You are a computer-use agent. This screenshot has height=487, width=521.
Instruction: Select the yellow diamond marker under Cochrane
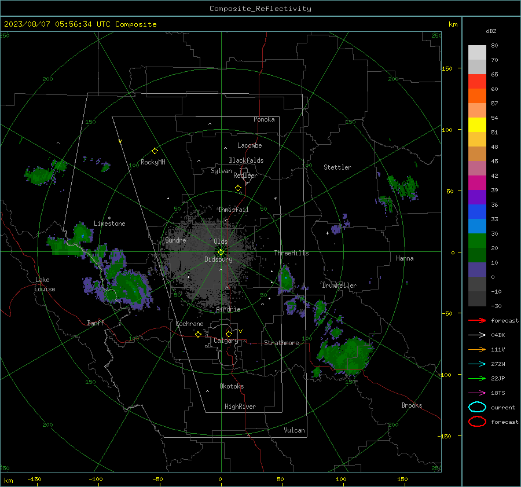[199, 334]
